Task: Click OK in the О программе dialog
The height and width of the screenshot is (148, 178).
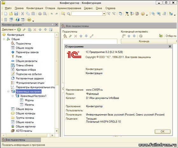Action: tap(162, 132)
